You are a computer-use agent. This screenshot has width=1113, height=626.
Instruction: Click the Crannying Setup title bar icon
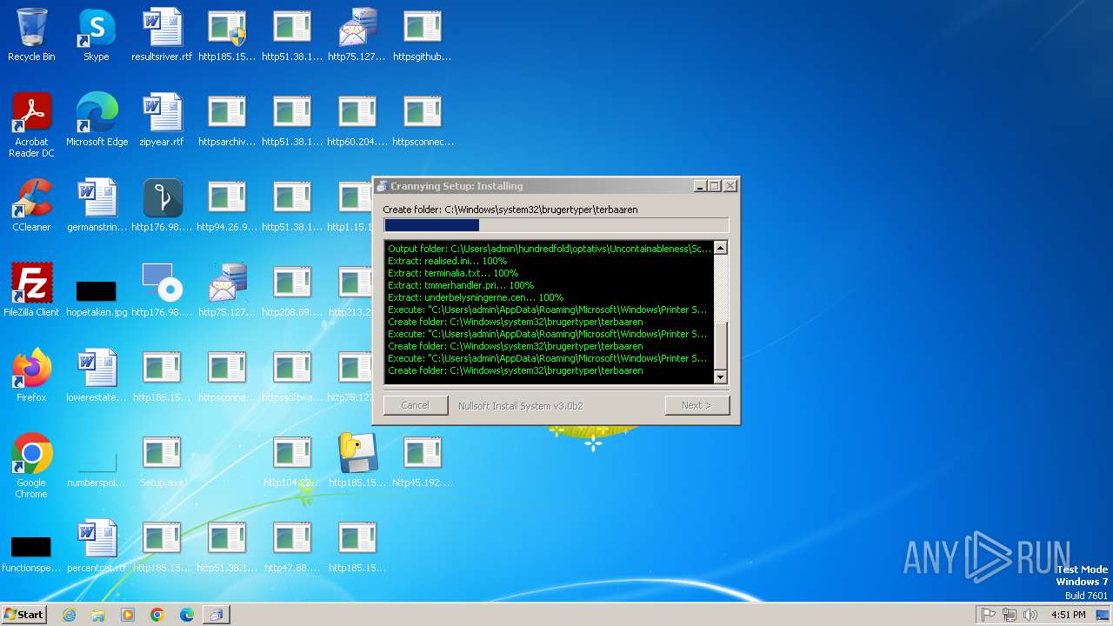tap(382, 186)
